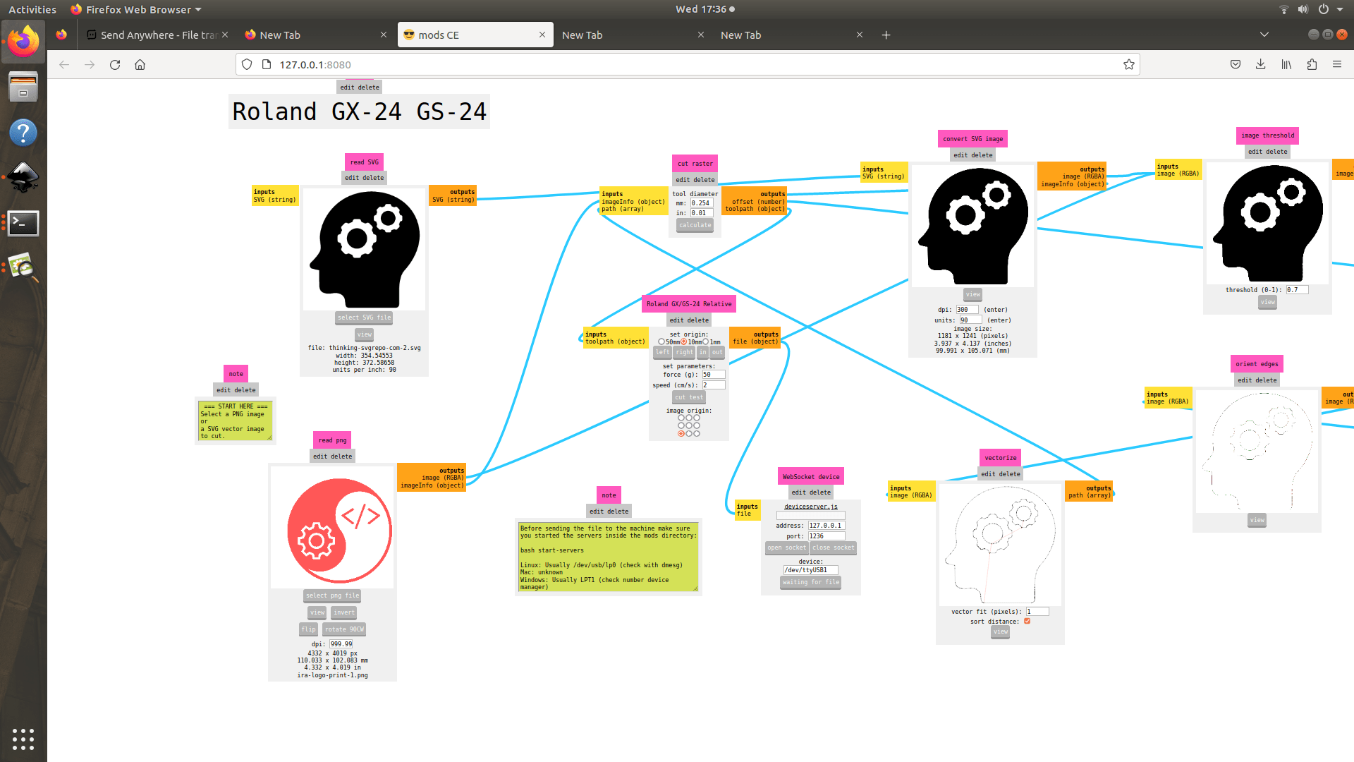The image size is (1354, 762).
Task: Open the Firefox library icon
Action: click(x=1286, y=64)
